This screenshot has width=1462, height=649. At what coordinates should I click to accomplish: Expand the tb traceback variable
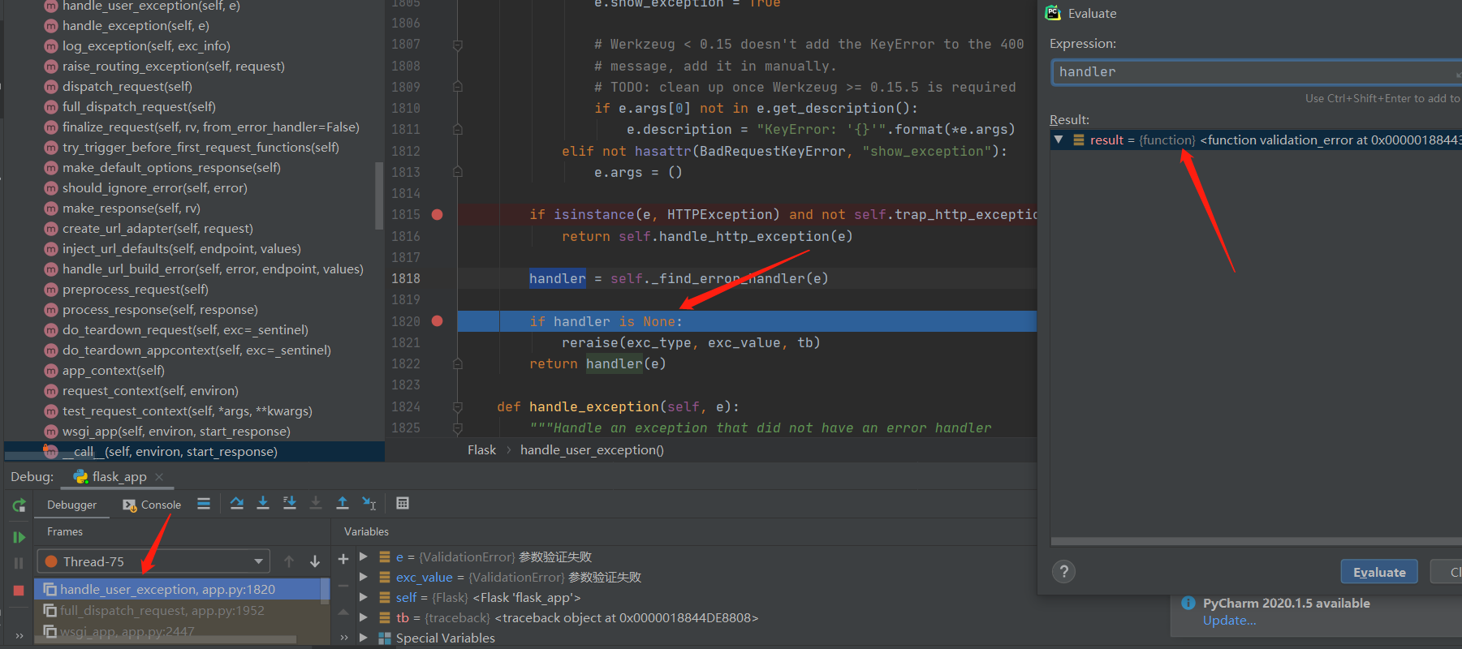[364, 617]
